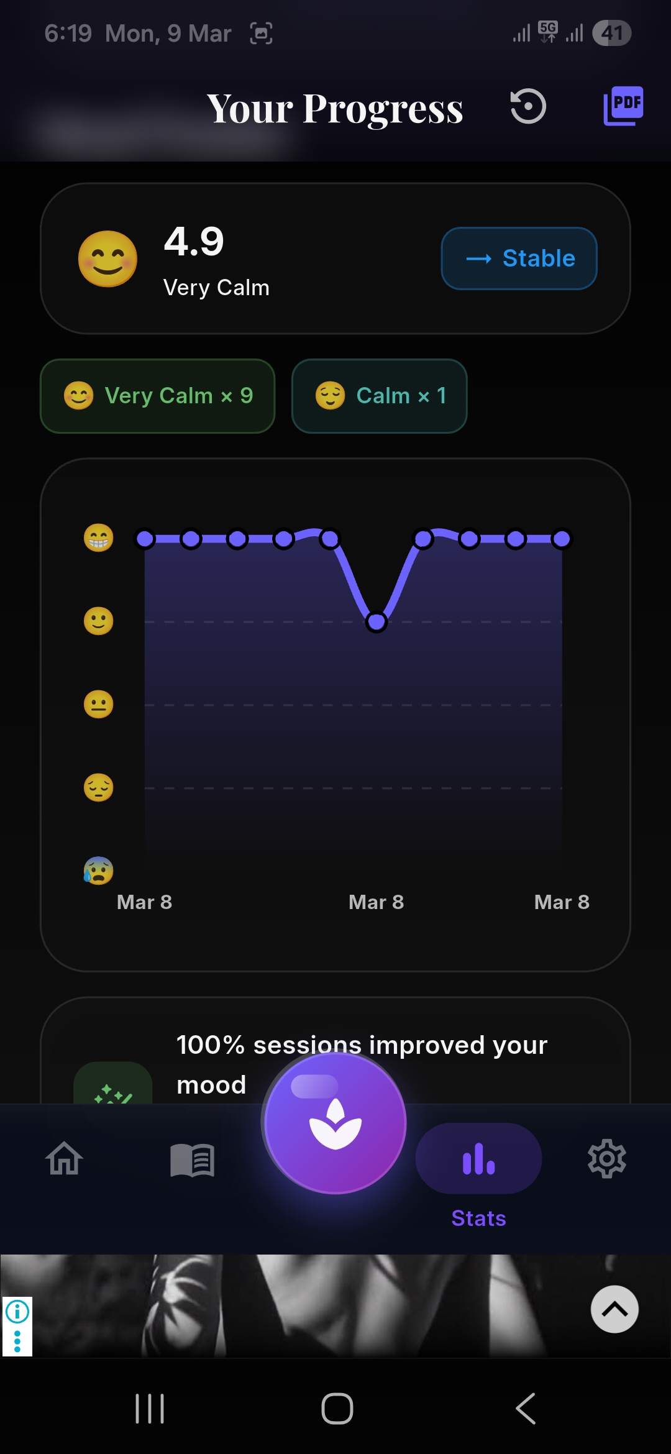The height and width of the screenshot is (1454, 671).
Task: Expand the ad banner with the chevron
Action: click(x=614, y=1310)
